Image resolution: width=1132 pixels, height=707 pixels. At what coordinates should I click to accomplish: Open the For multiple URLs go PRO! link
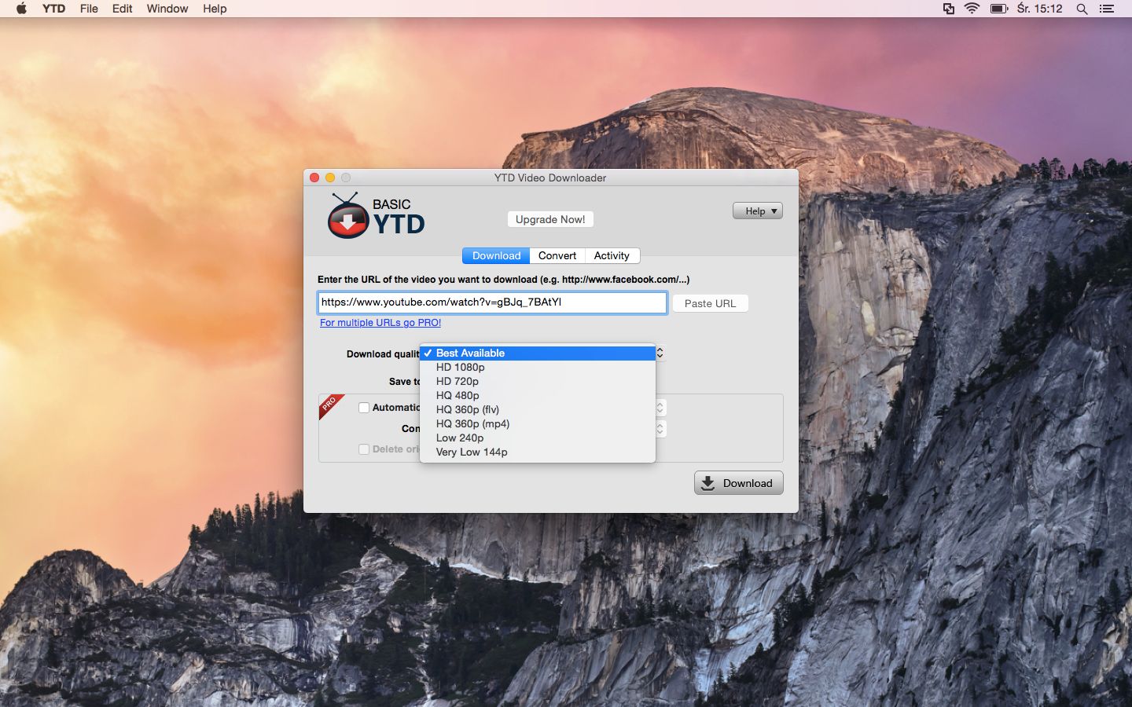coord(380,323)
